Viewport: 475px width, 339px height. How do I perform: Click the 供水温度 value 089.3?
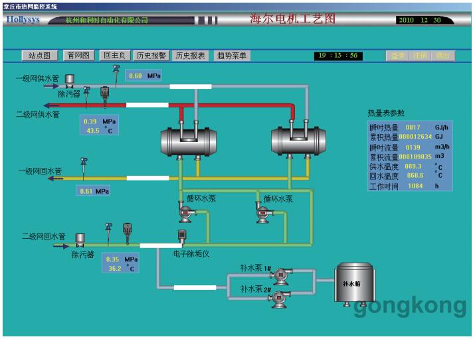pos(413,167)
